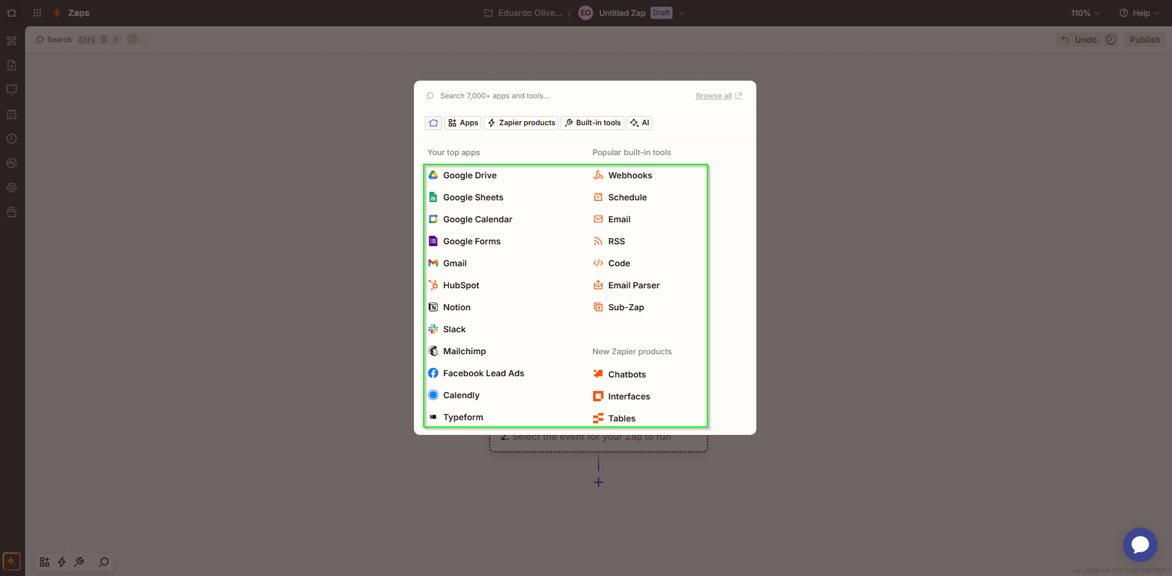Select the home filter in app picker

tap(433, 123)
